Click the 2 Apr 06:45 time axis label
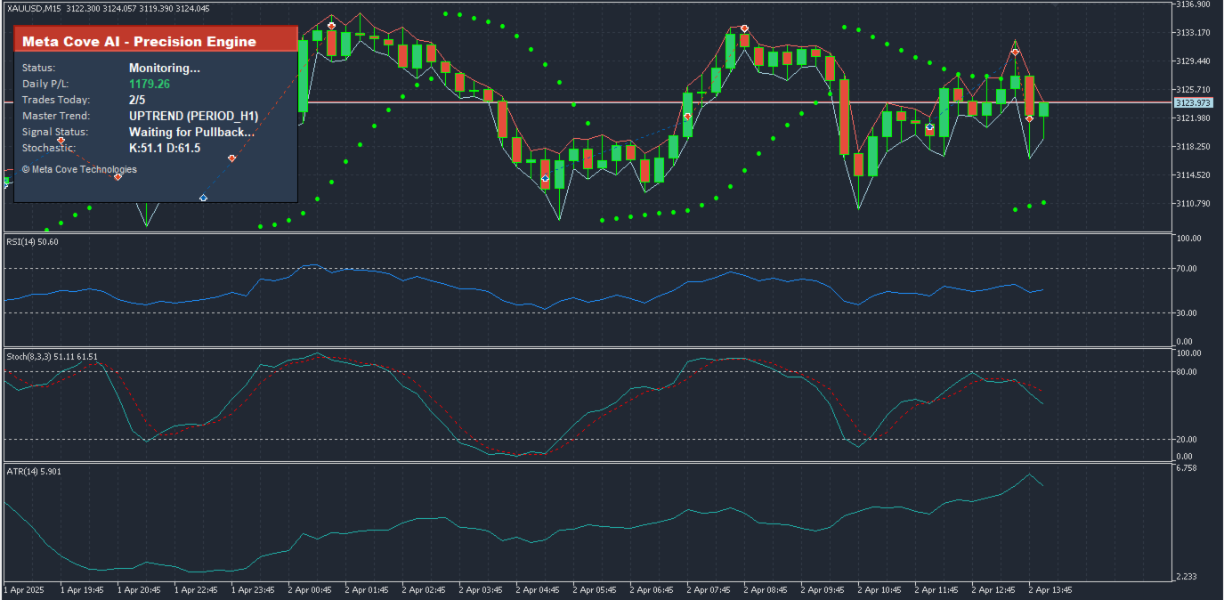This screenshot has width=1224, height=600. [652, 589]
